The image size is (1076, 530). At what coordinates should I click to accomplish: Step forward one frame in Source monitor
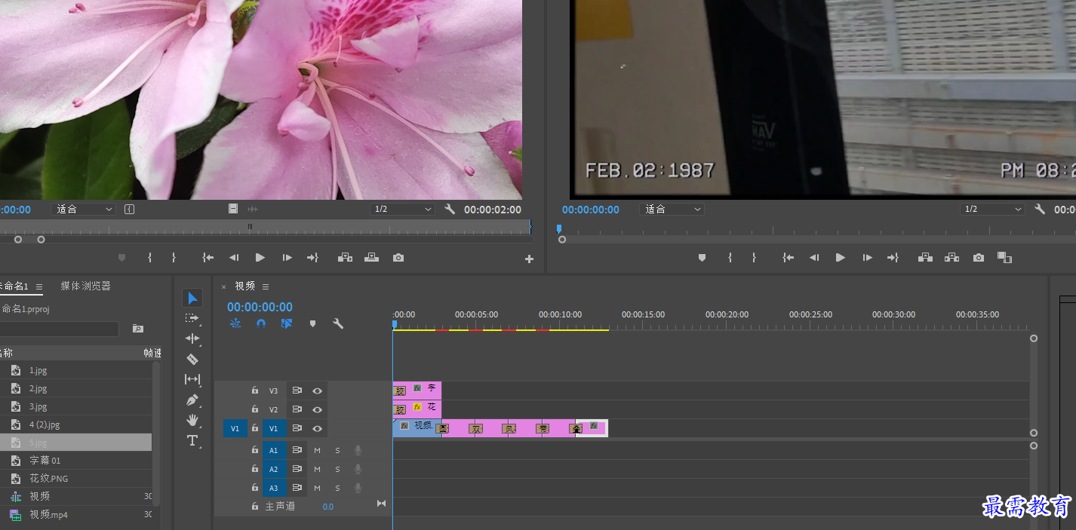click(x=287, y=258)
